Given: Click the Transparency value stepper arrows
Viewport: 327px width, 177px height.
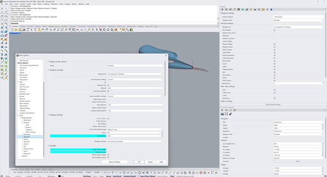Looking at the screenshot, I should (x=162, y=136).
